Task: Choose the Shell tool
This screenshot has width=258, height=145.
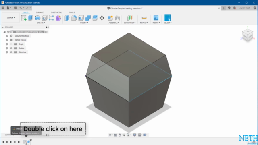Action: (x=81, y=18)
